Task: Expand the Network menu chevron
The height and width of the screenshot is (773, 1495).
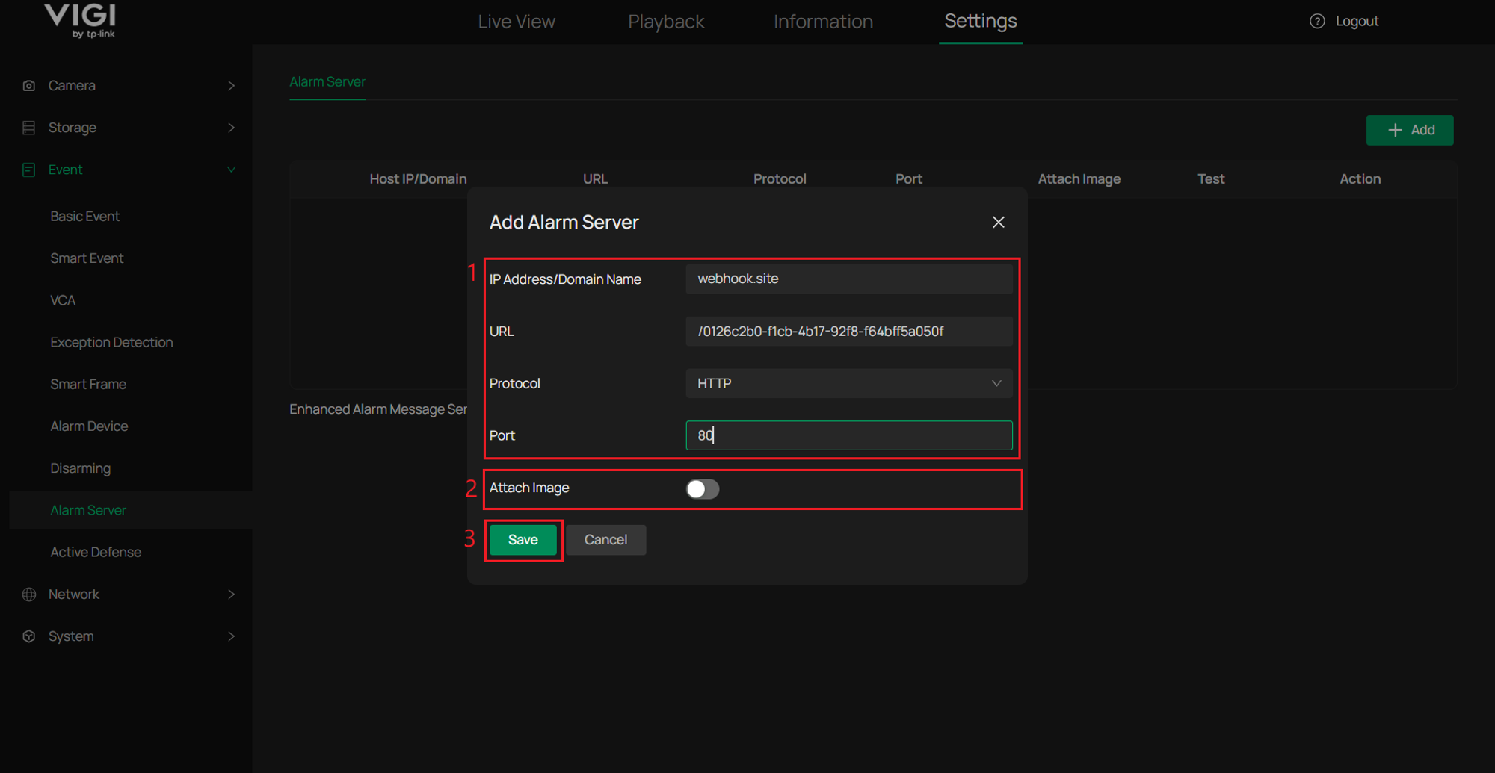Action: 231,595
